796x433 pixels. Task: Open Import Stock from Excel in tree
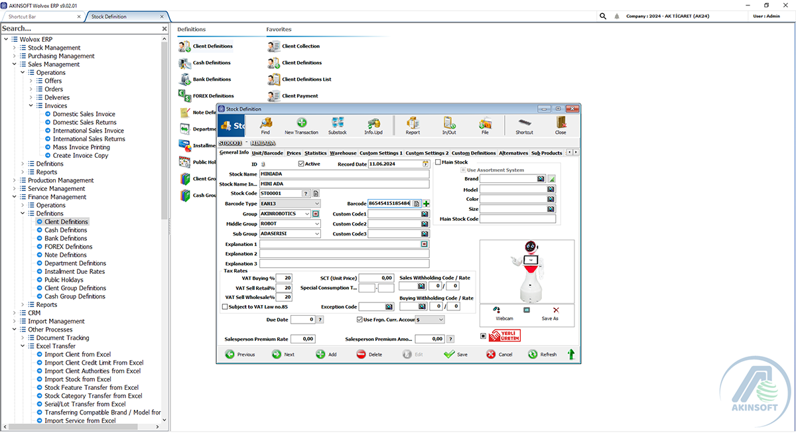(78, 379)
